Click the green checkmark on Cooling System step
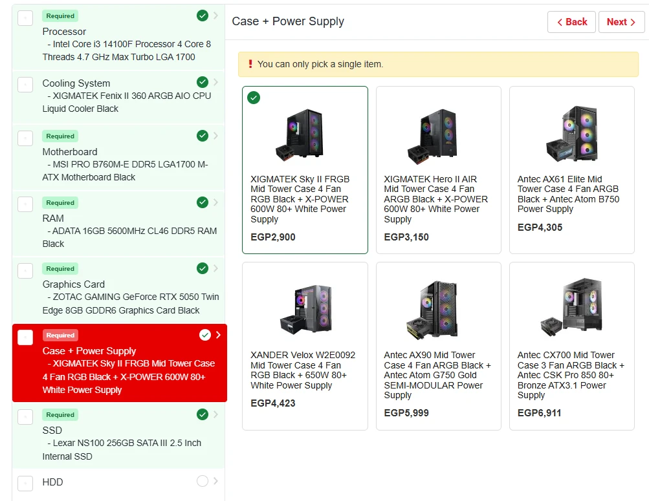 pos(203,82)
